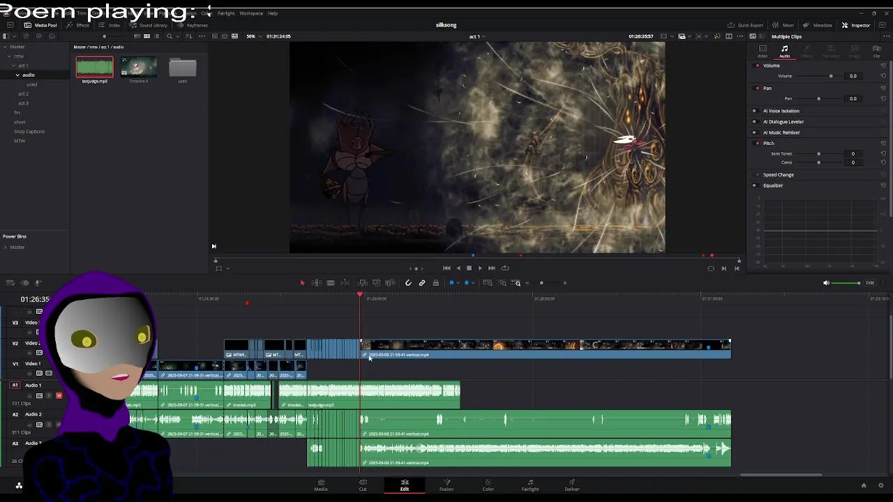Viewport: 893px width, 502px height.
Task: Select the Selection Mode arrow tool
Action: [302, 283]
